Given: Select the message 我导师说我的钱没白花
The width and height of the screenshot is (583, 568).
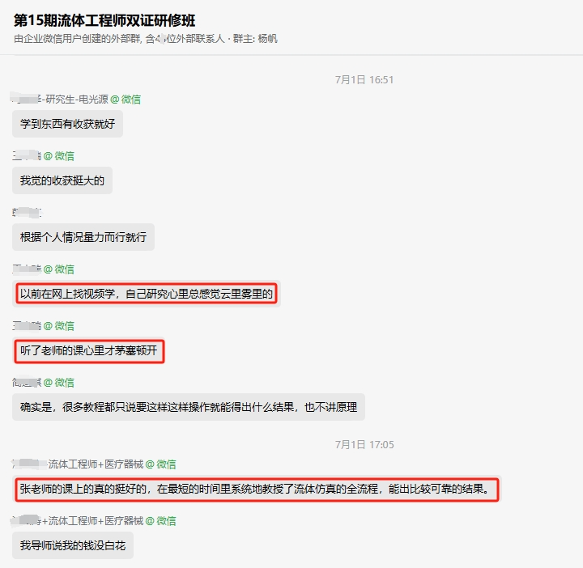Looking at the screenshot, I should click(73, 545).
